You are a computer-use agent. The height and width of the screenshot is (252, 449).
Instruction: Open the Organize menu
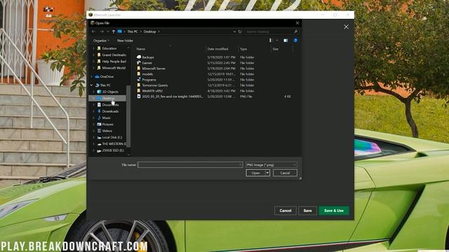pos(101,41)
